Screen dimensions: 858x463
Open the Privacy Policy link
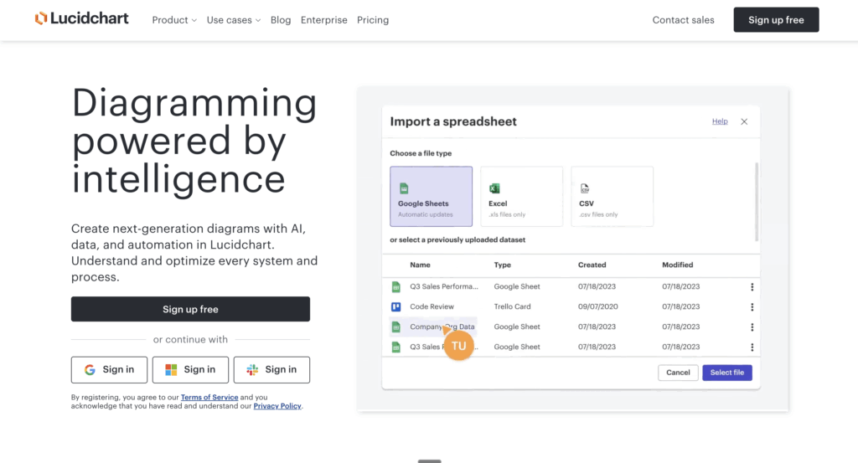point(277,406)
